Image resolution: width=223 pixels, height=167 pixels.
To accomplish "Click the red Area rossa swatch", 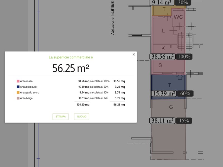I will [18, 81].
